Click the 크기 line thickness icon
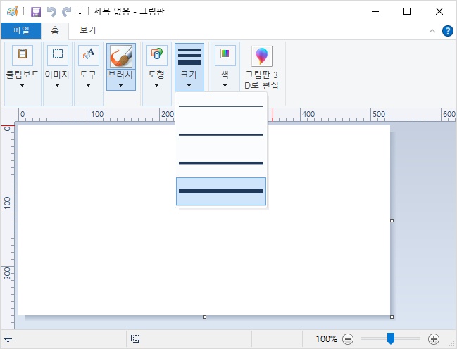This screenshot has height=349, width=457. (189, 55)
